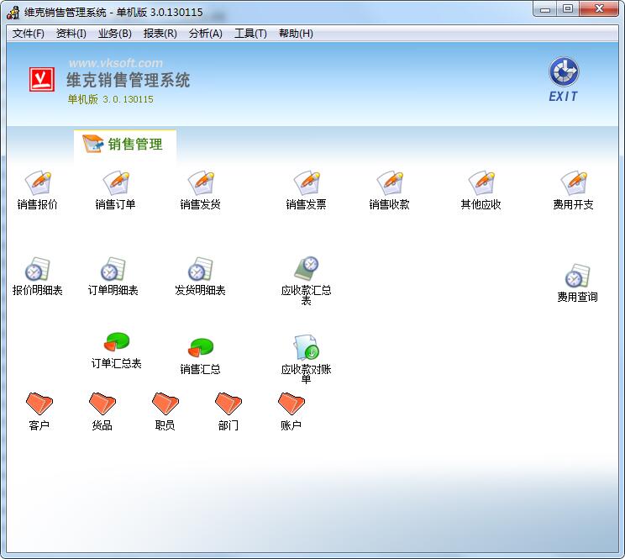Open the 报表(R) menu

point(160,34)
